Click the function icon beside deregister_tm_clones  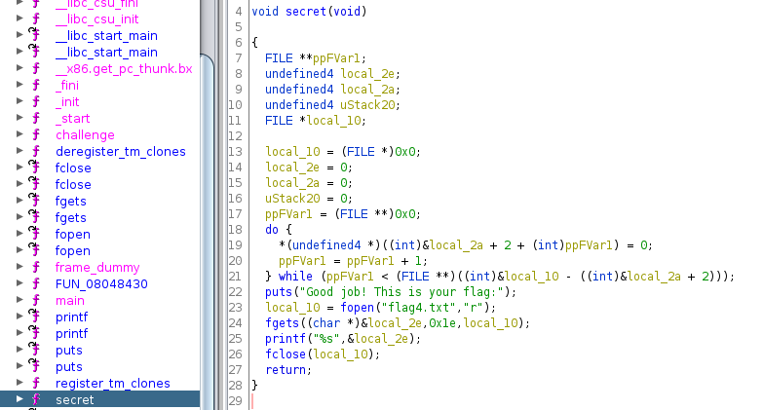tap(36, 151)
